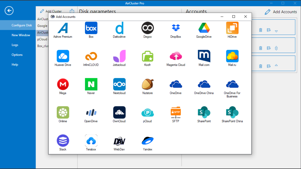Viewport: 301px width, 169px height.
Task: Click the Add Cluster button
Action: [51, 11]
